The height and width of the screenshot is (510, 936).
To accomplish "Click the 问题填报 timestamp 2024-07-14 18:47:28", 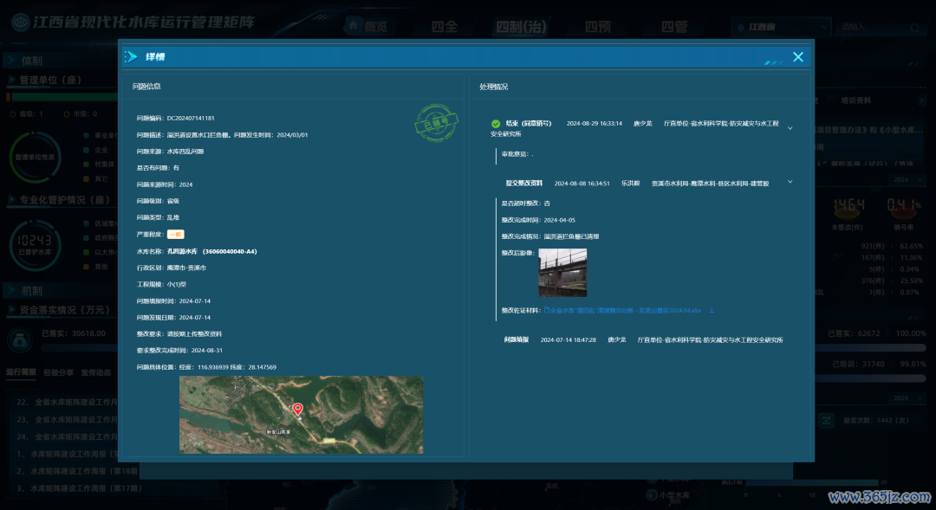I will click(x=568, y=339).
